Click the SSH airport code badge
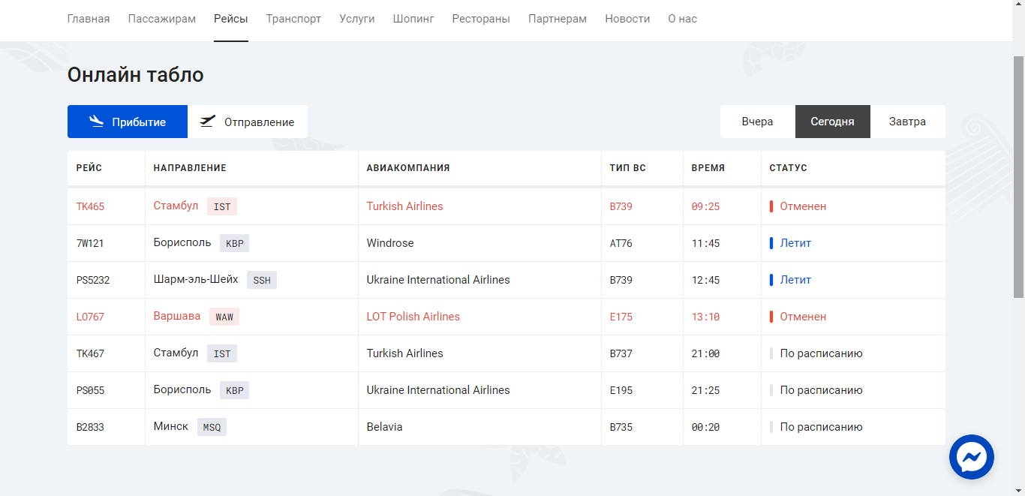 click(x=262, y=280)
